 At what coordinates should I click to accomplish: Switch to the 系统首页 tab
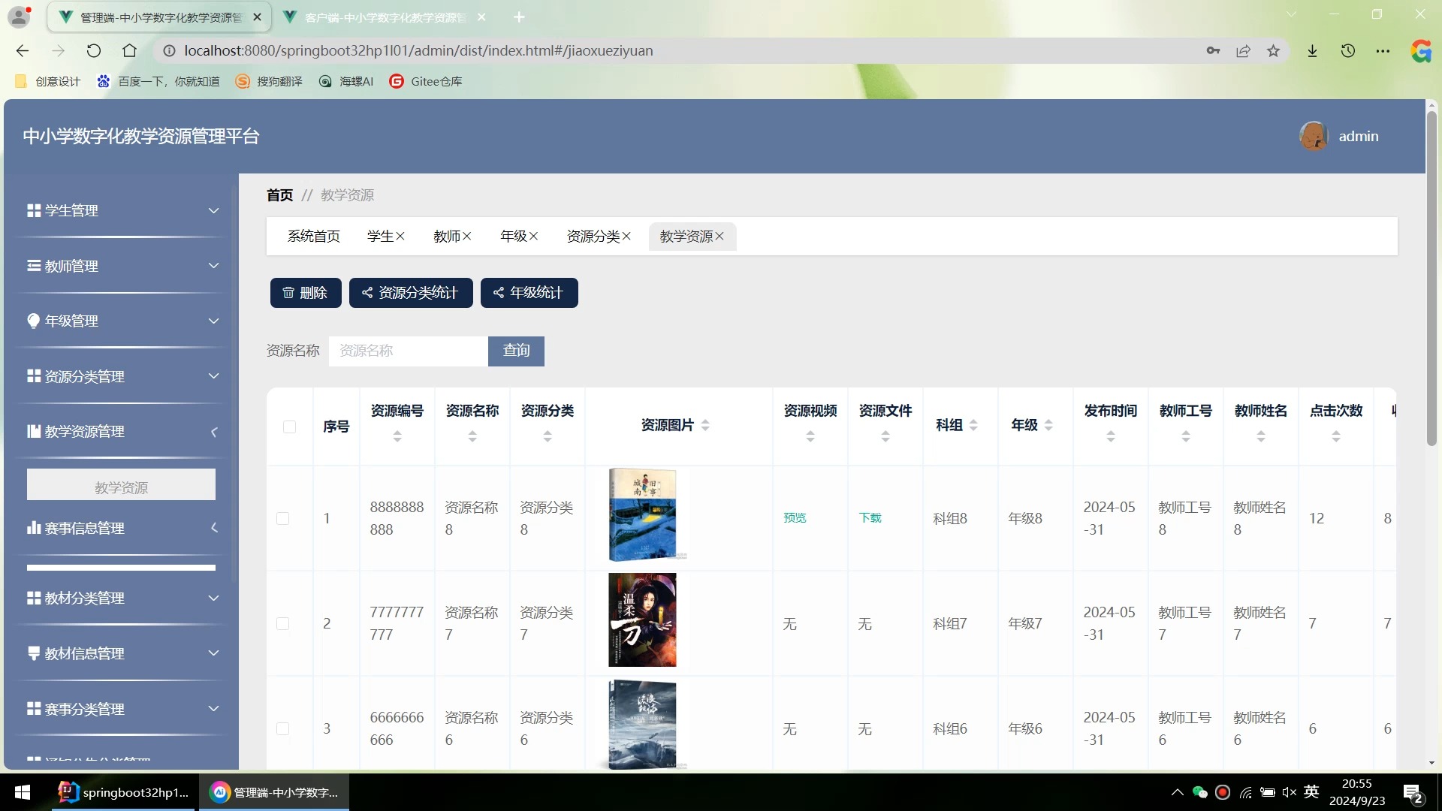(313, 235)
